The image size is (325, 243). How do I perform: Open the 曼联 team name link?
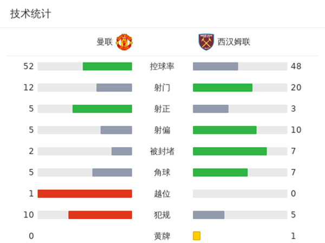(x=105, y=42)
